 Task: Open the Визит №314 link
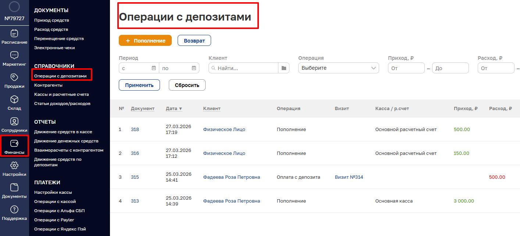pos(349,177)
